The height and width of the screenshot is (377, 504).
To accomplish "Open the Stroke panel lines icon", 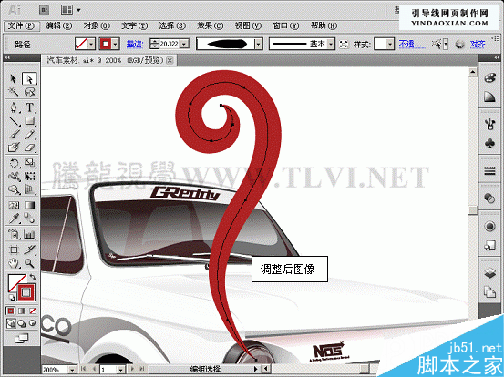I will [x=489, y=171].
